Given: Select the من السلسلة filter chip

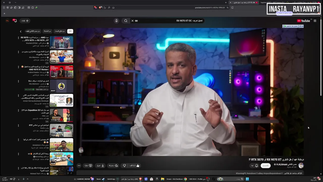Looking at the screenshot, I should [x=47, y=31].
